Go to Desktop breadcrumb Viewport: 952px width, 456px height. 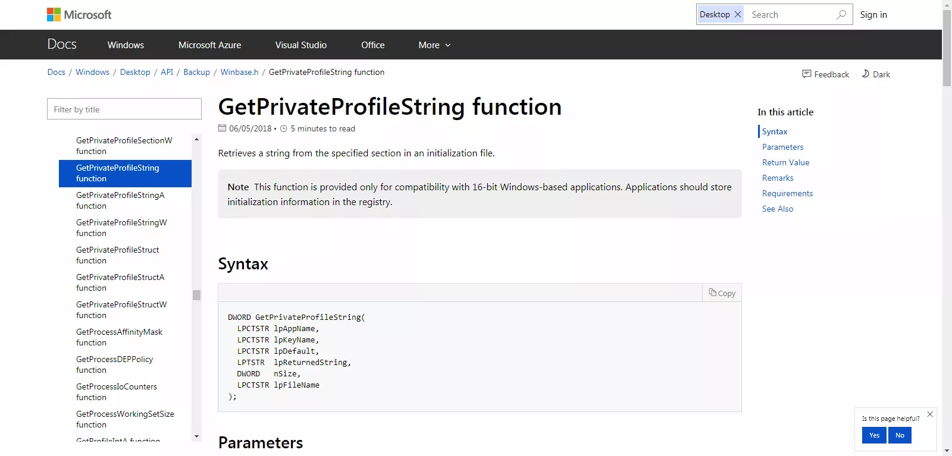tap(135, 72)
